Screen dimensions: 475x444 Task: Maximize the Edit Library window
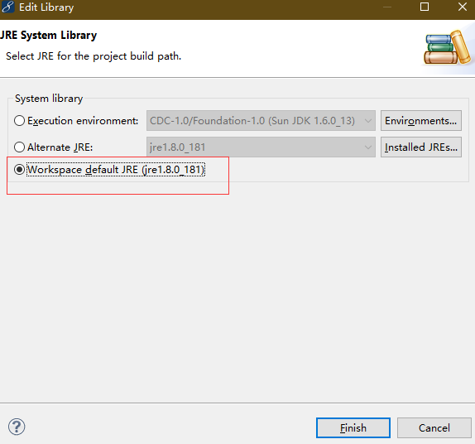point(425,7)
